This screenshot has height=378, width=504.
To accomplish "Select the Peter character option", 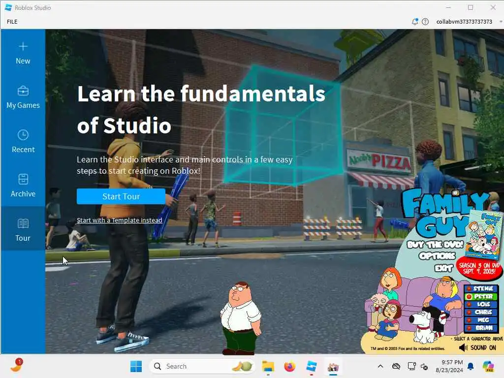I will (481, 296).
